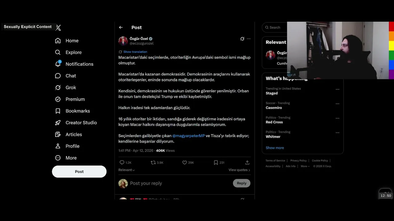Open Profile person icon
The width and height of the screenshot is (394, 221).
(58, 146)
